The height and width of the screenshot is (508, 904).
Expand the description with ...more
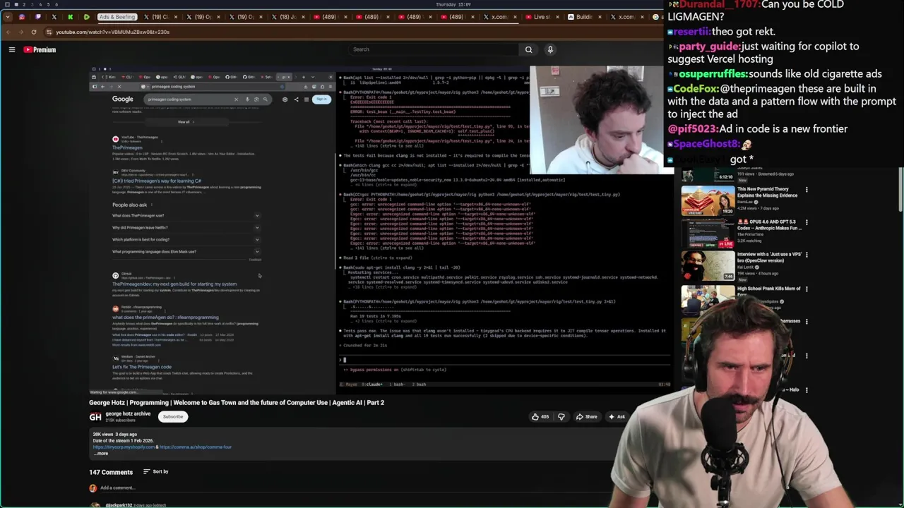(x=101, y=454)
